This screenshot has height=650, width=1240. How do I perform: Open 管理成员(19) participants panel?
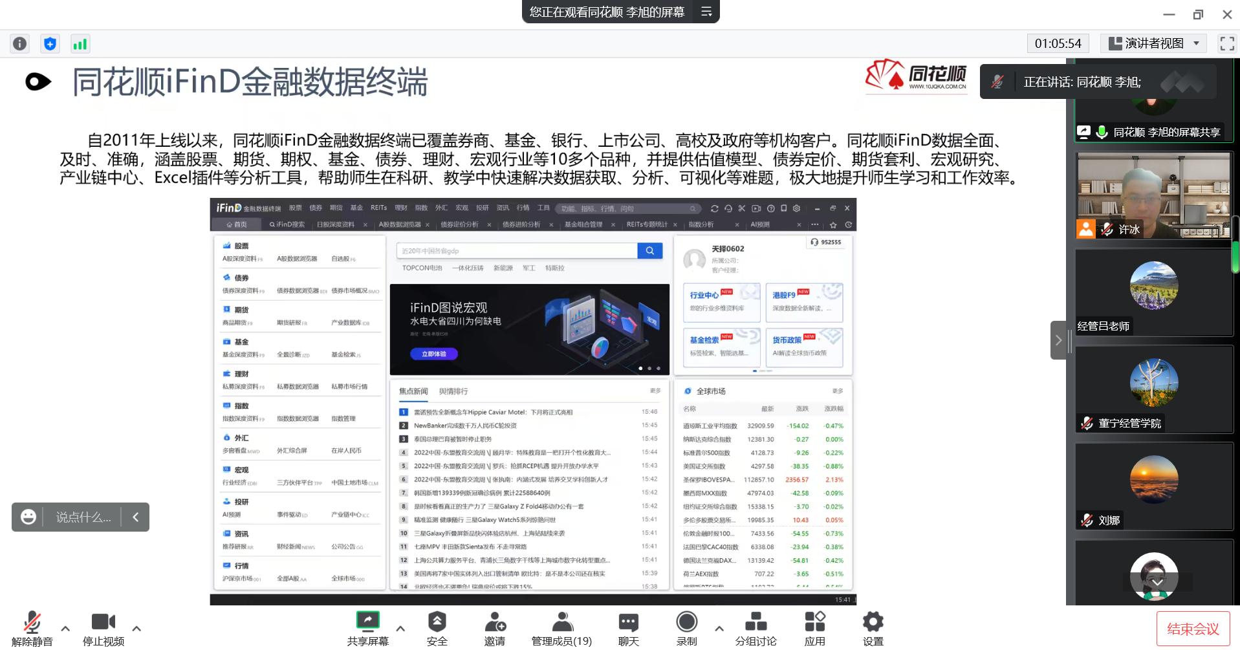(561, 629)
